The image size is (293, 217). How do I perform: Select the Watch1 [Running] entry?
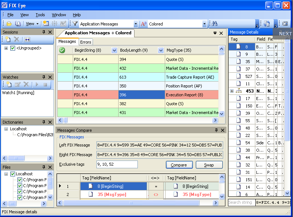(x=18, y=93)
